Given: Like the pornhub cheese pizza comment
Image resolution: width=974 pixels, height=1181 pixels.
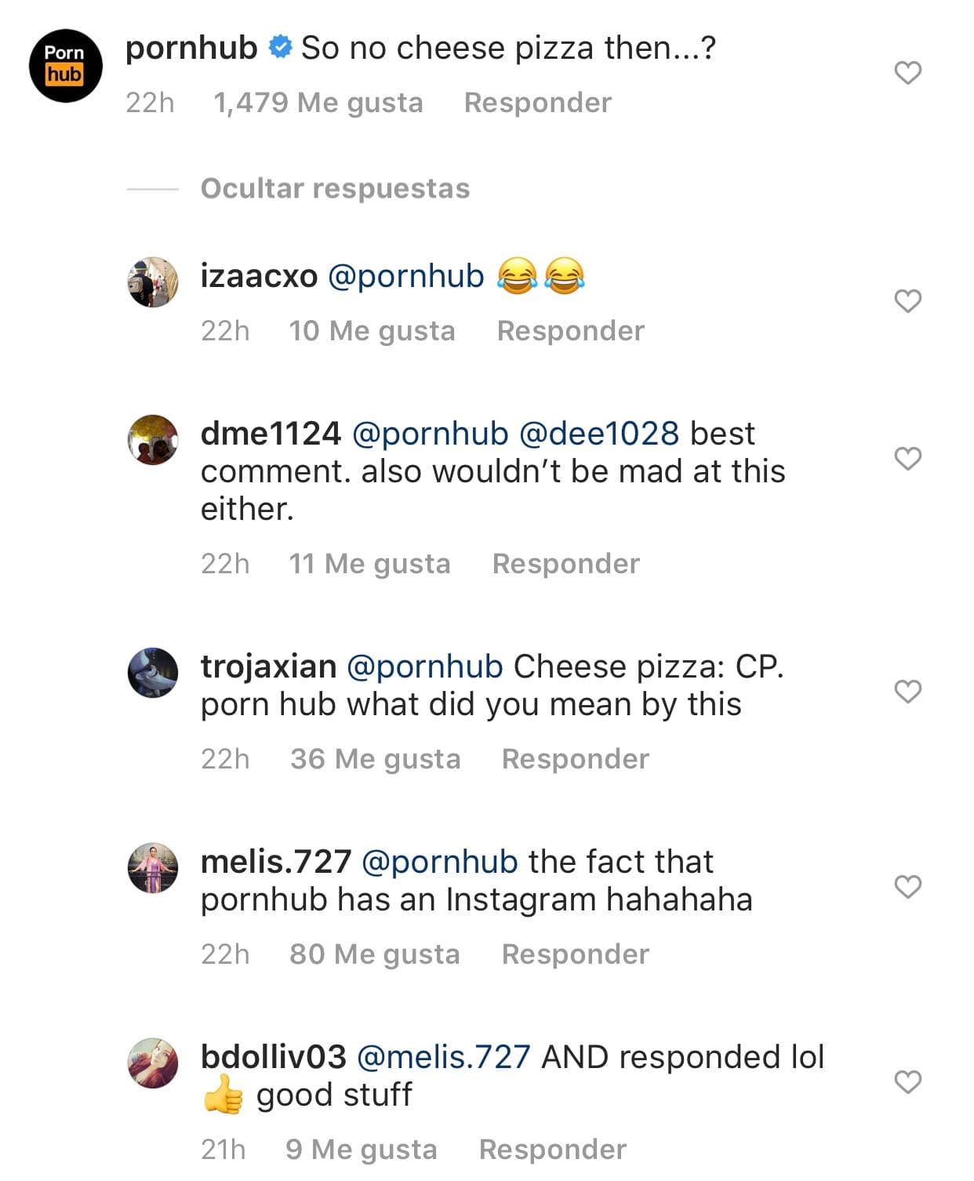Looking at the screenshot, I should coord(908,74).
